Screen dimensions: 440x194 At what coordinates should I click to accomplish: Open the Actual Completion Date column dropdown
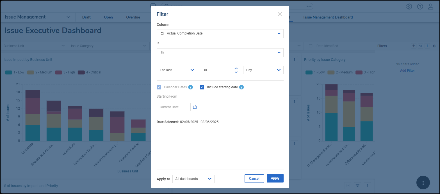[220, 33]
